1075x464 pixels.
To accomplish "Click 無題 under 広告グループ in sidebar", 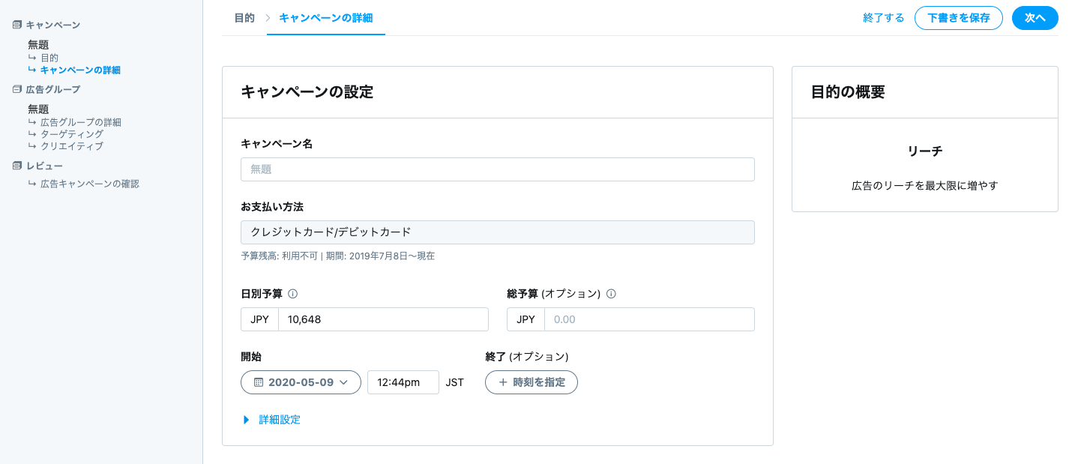I will coord(38,109).
